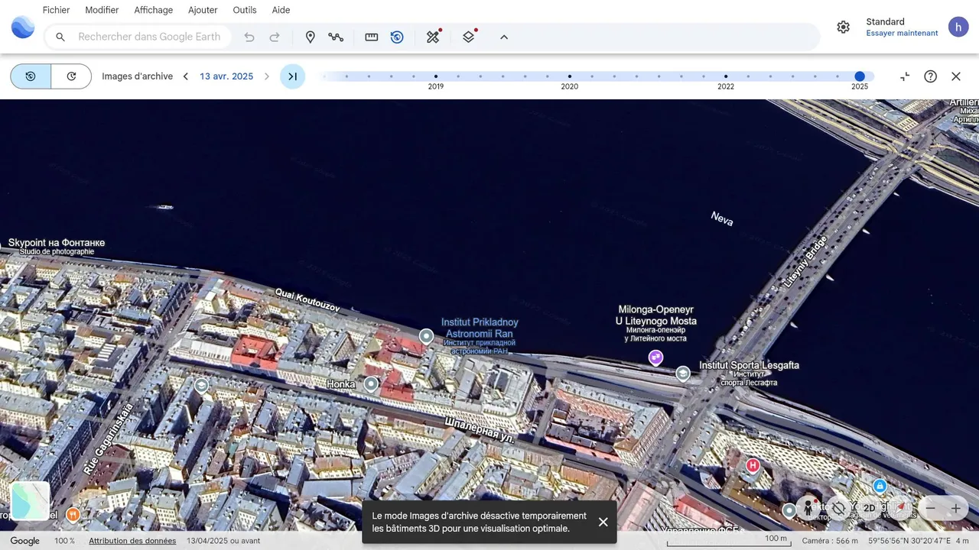The image size is (979, 550).
Task: Select the 2019 point on the timeline
Action: 436,76
